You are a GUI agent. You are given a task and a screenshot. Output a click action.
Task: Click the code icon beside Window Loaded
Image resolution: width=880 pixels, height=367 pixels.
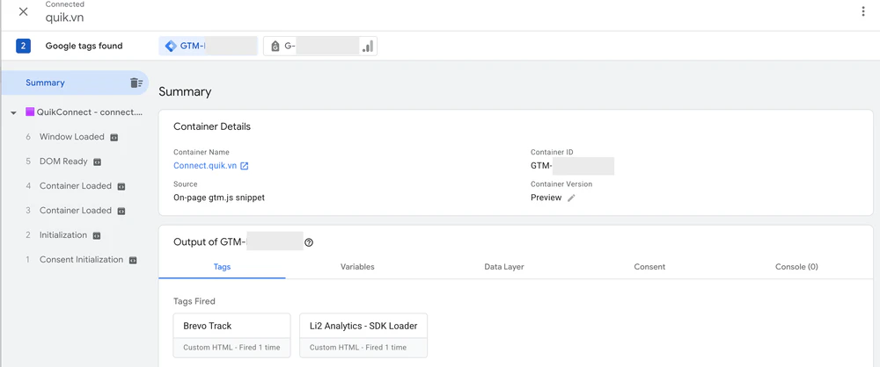pos(114,137)
